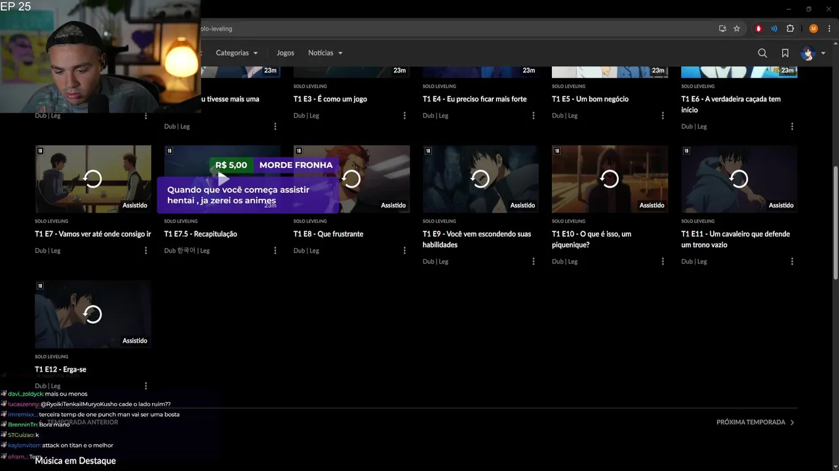Bookmark this page with the star icon

click(x=737, y=29)
